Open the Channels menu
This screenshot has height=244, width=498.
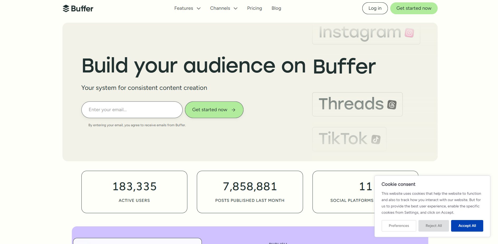(x=224, y=8)
